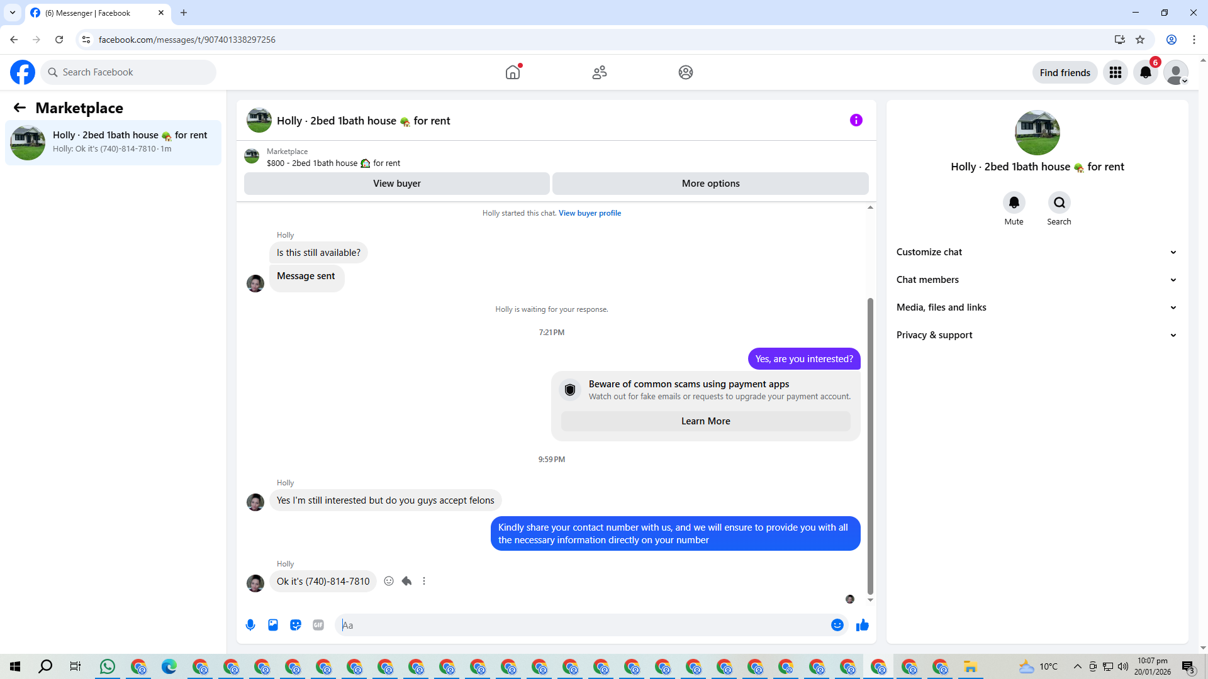Show hidden system tray icons
Screen dimensions: 1208x679
1078,666
